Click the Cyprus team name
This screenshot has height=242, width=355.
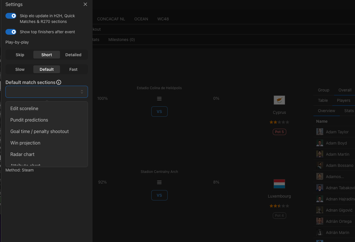pyautogui.click(x=279, y=112)
